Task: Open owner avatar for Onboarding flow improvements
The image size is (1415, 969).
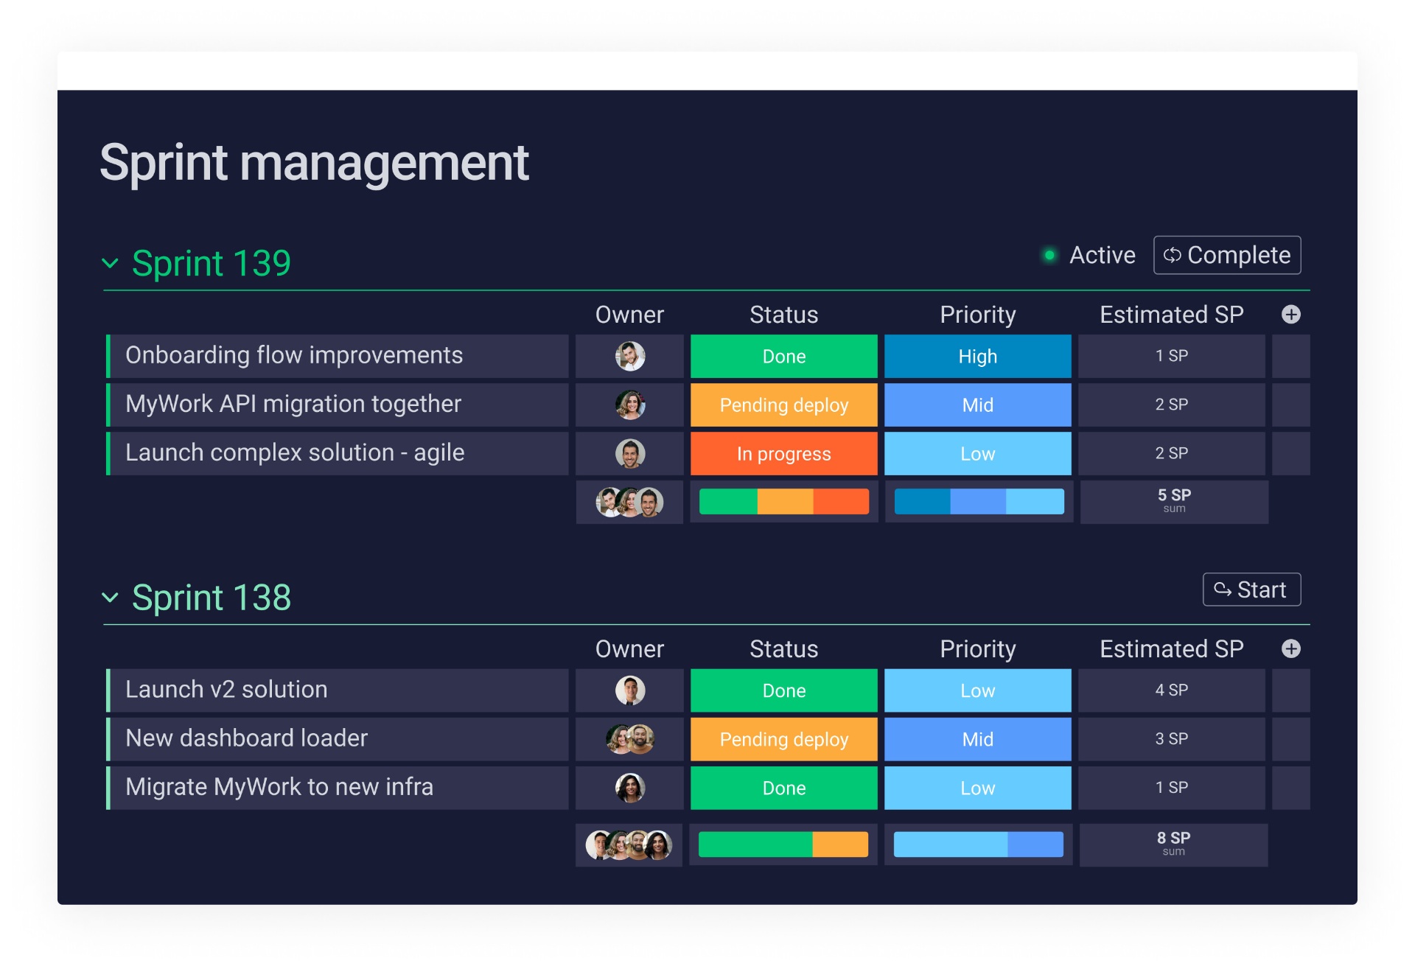Action: pos(629,356)
